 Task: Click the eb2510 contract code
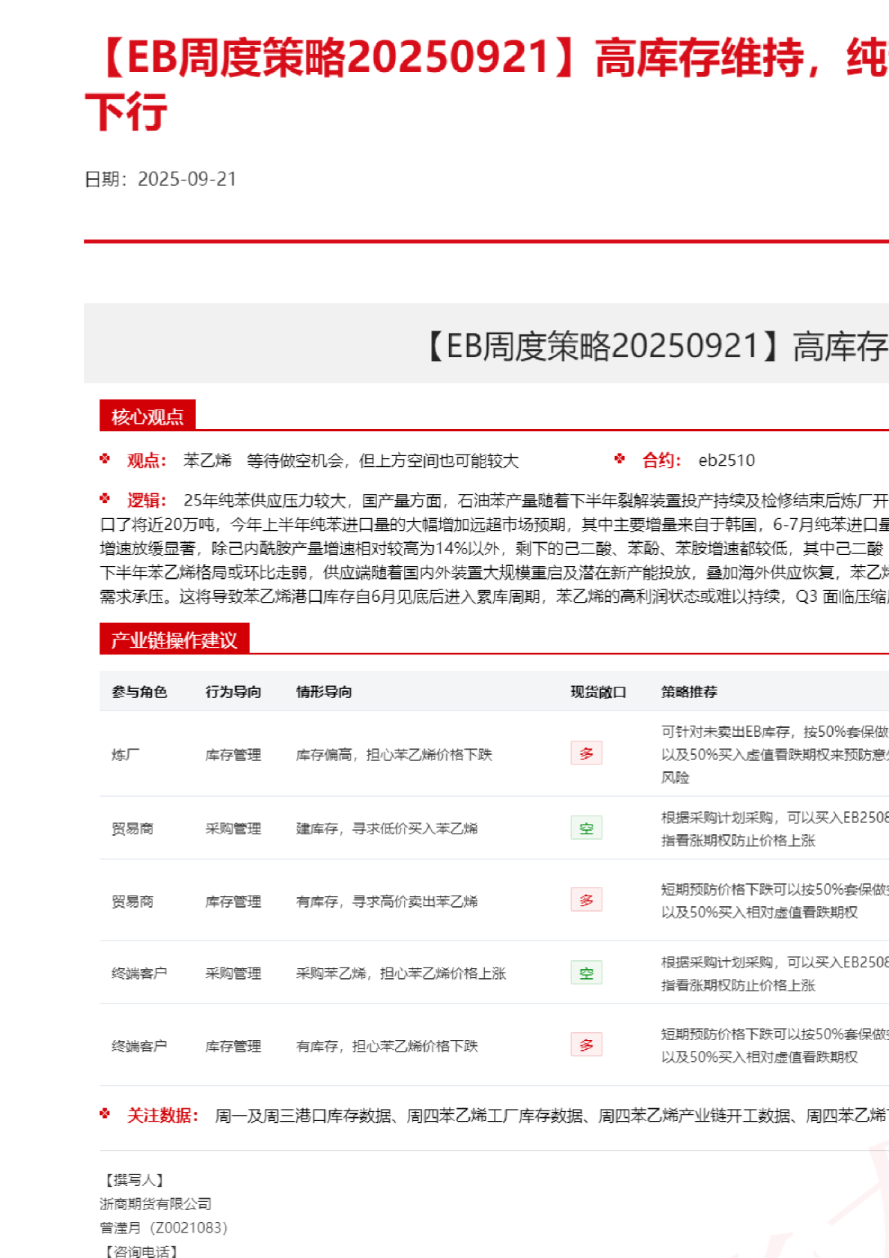(x=727, y=461)
